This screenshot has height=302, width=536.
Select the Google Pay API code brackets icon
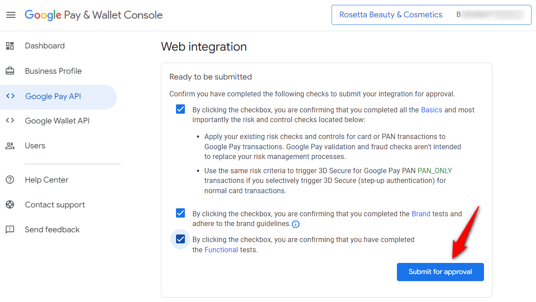(10, 96)
